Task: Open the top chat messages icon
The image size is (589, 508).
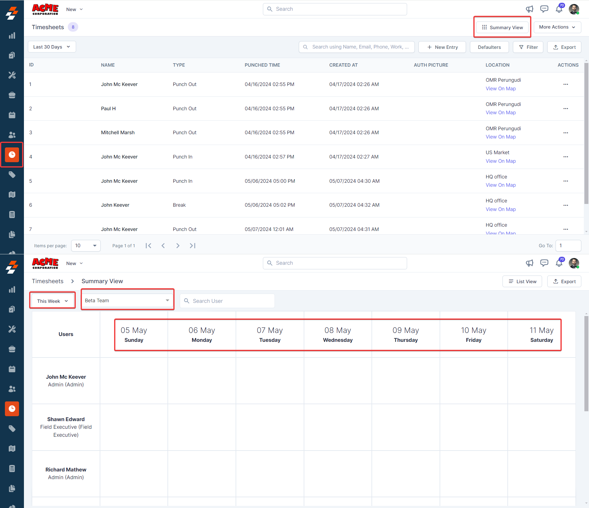Action: click(544, 9)
